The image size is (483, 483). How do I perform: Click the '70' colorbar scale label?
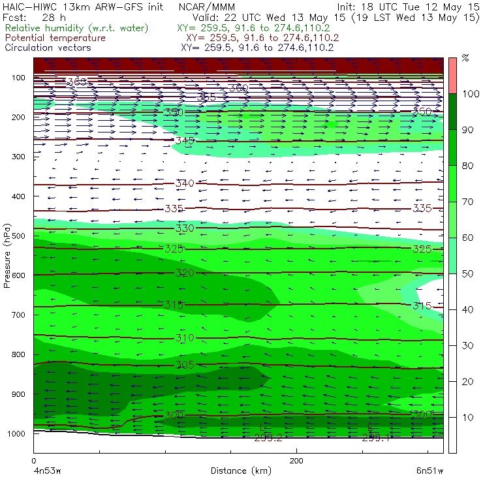click(x=467, y=202)
